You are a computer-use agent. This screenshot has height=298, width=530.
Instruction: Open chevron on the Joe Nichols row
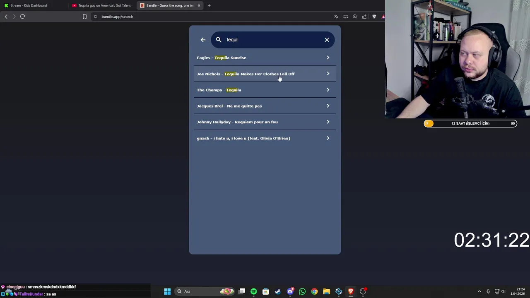(x=328, y=74)
